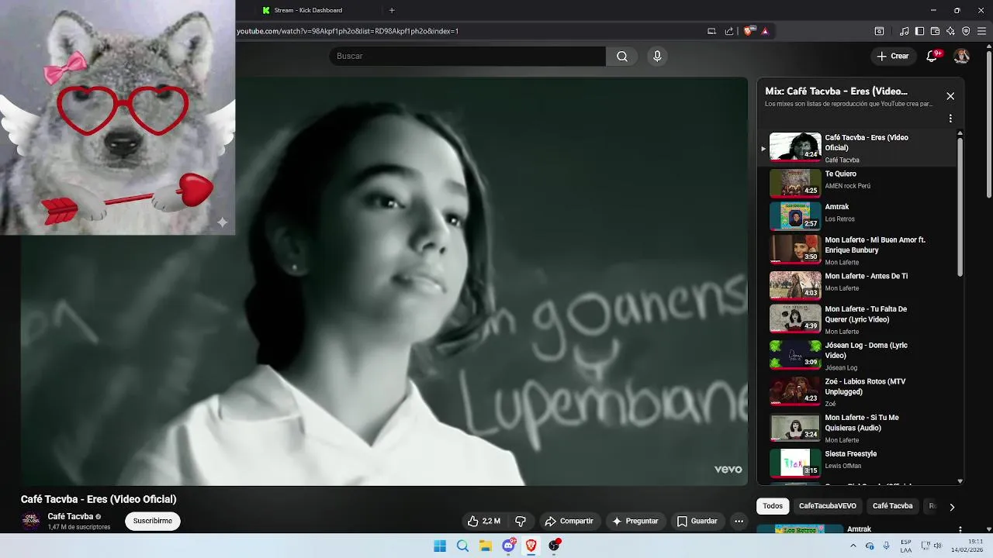Select the Café Tacvba filter chip

coord(892,506)
